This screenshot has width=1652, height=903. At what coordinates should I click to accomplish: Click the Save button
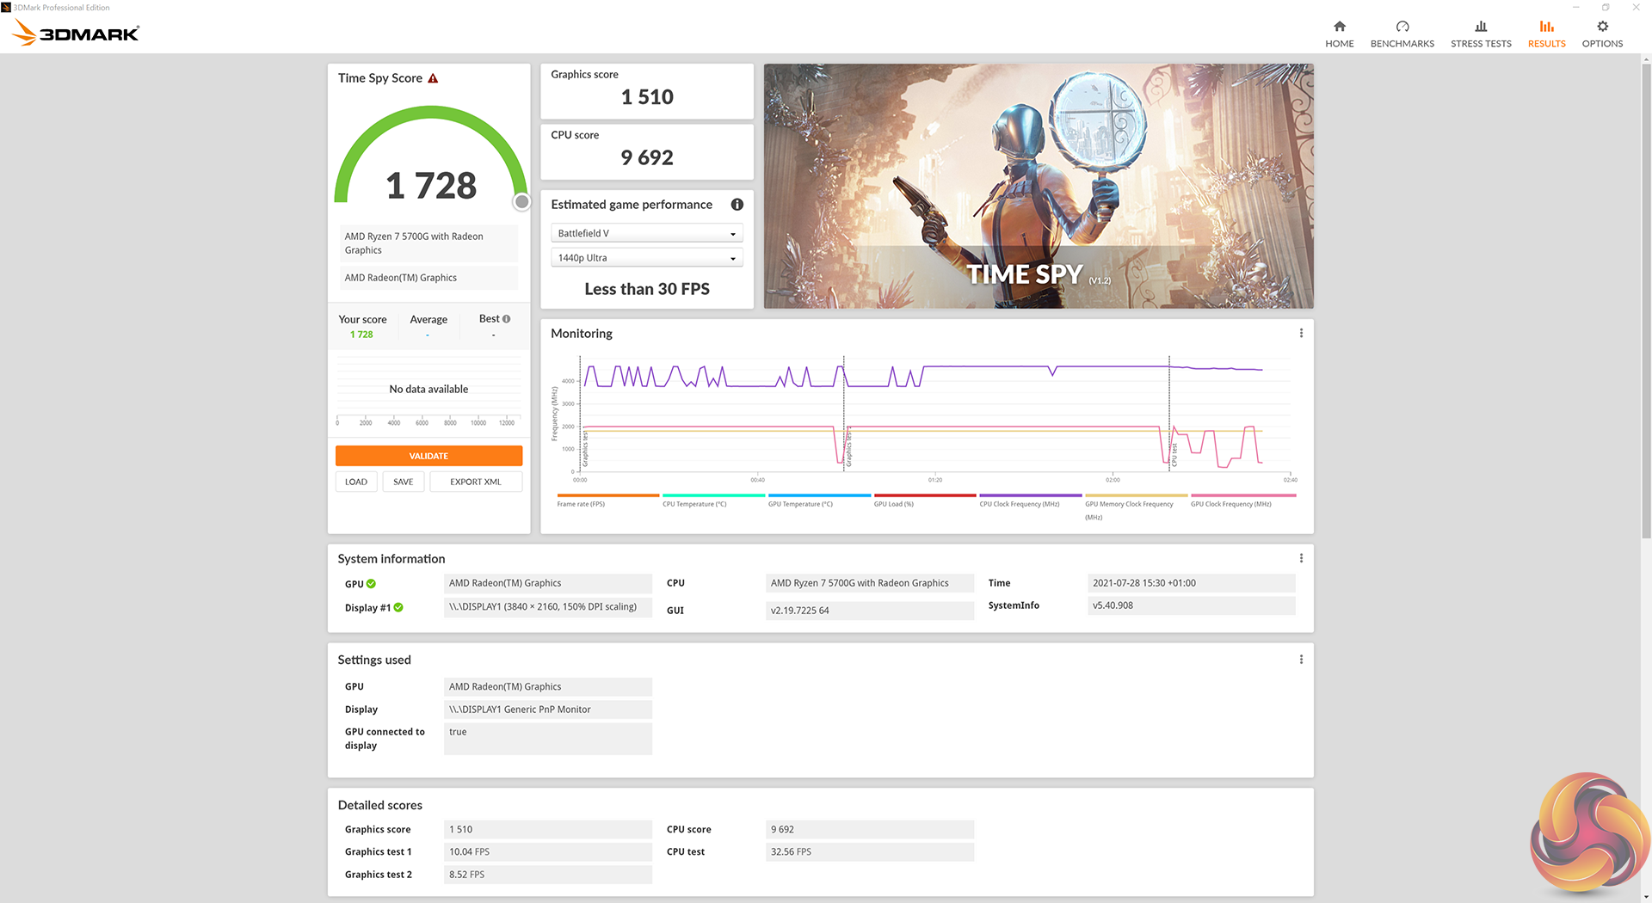(403, 482)
